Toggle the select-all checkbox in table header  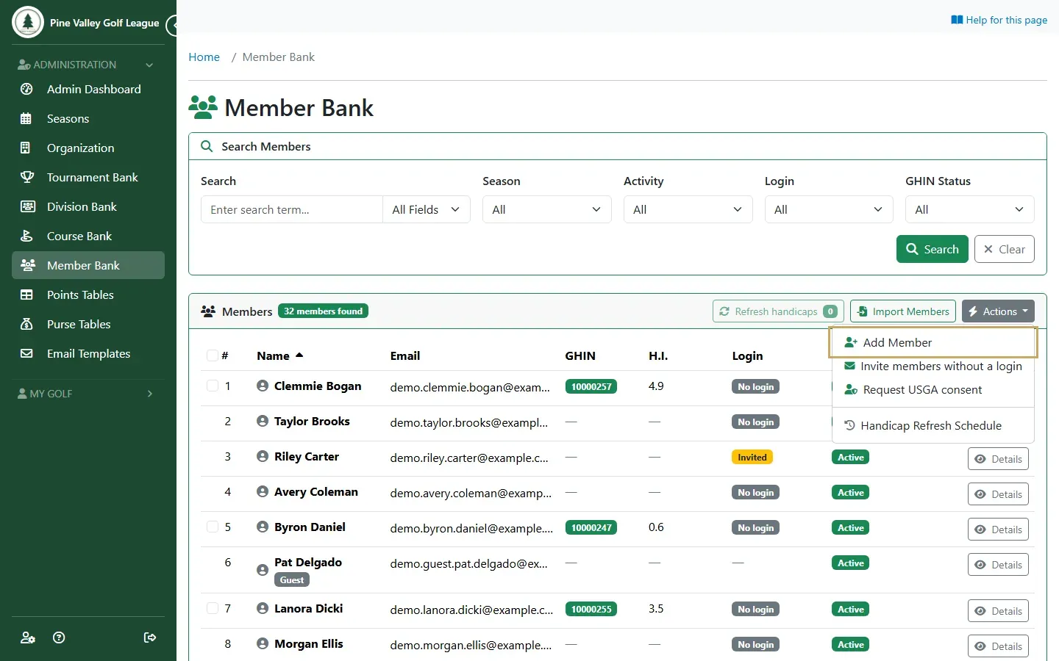click(213, 355)
